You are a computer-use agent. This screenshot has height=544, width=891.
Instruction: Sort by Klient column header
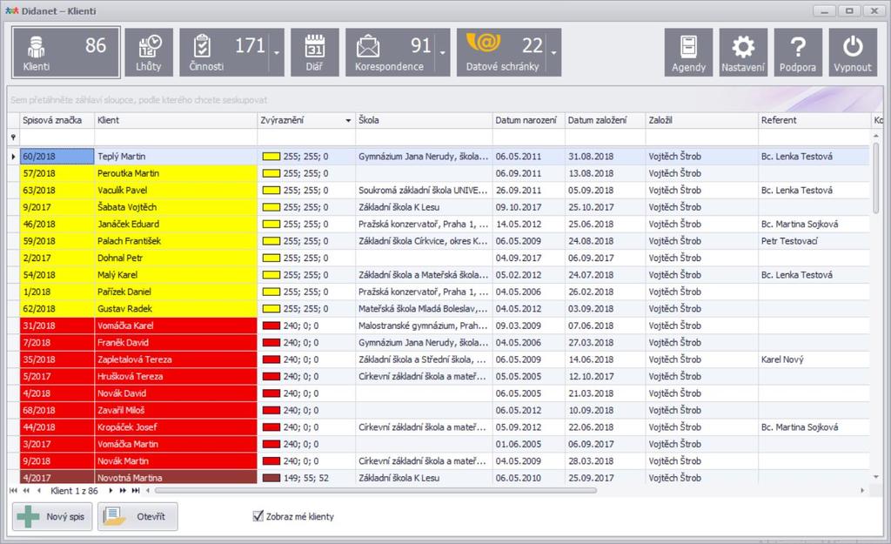click(176, 120)
